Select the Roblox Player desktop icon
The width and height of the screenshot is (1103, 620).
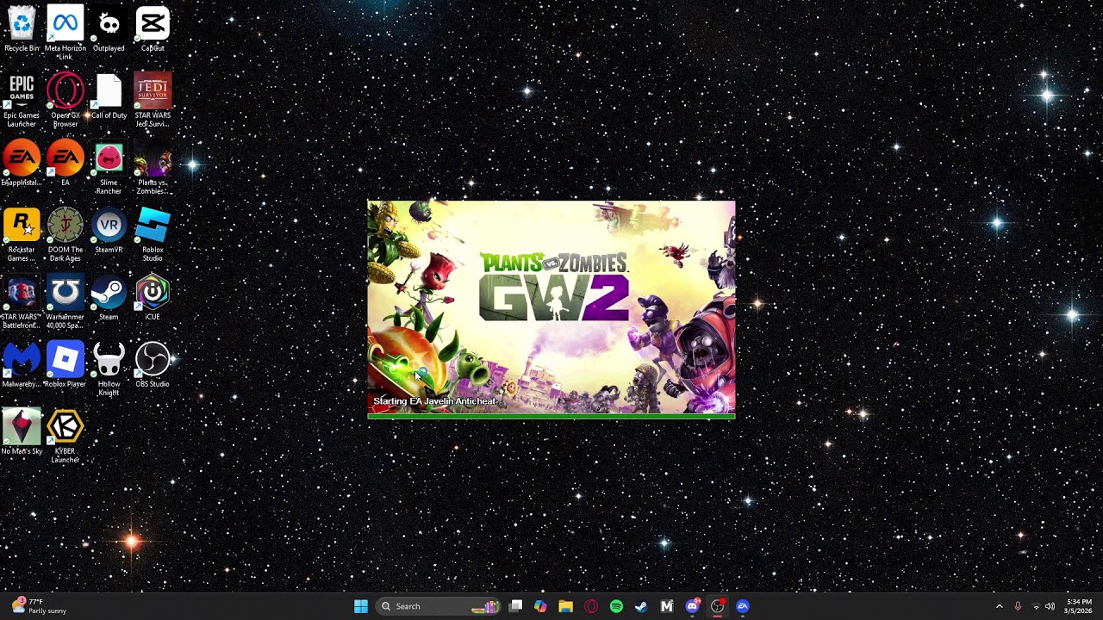point(65,365)
